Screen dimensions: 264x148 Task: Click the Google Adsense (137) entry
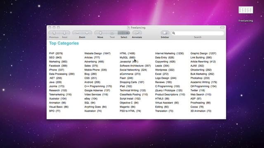tap(97, 90)
